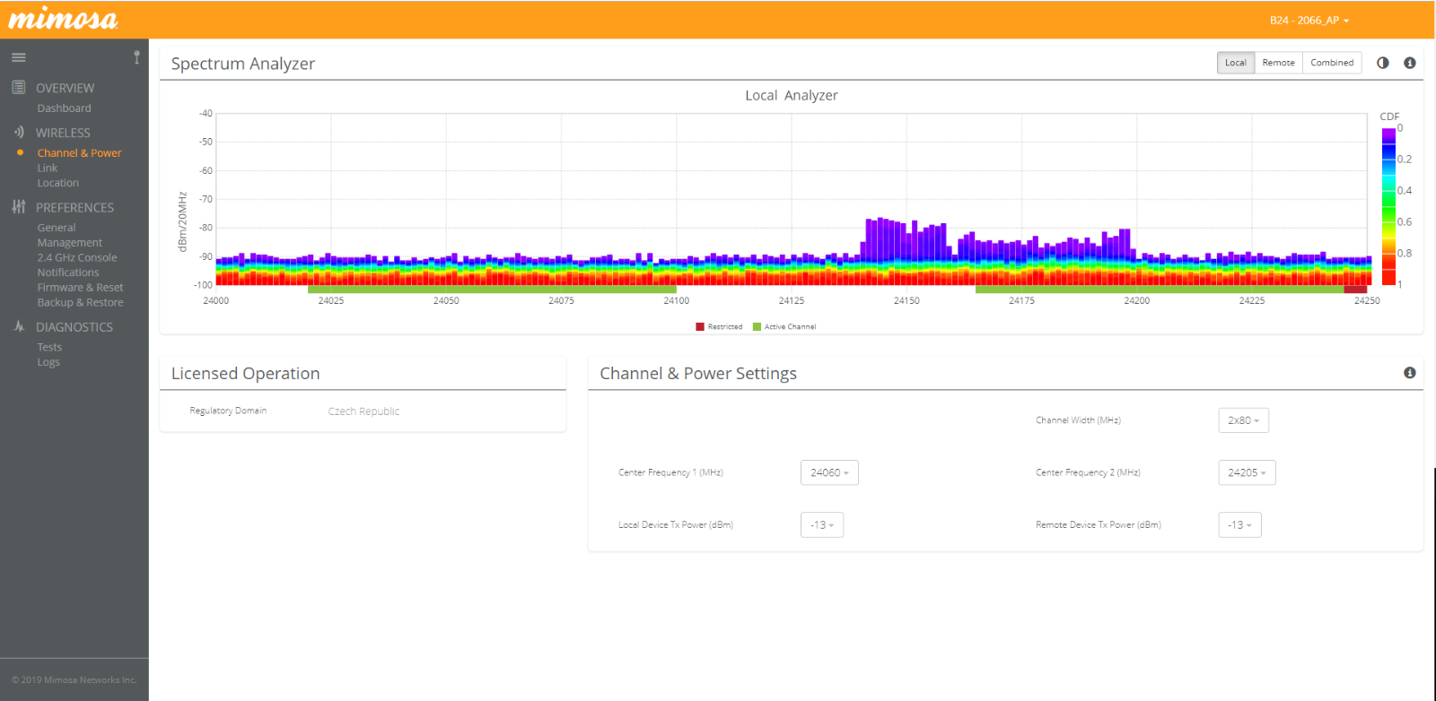
Task: Click the PREFERENCES section header
Action: pos(74,207)
